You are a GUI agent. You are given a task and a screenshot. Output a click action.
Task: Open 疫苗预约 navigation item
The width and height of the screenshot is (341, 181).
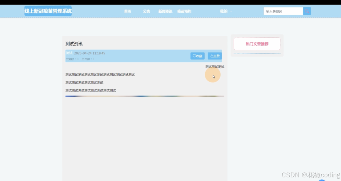coord(184,11)
